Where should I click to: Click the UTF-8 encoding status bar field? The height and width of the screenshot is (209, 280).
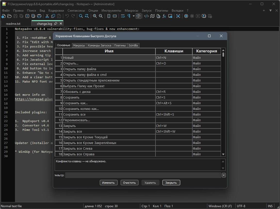tap(241, 206)
